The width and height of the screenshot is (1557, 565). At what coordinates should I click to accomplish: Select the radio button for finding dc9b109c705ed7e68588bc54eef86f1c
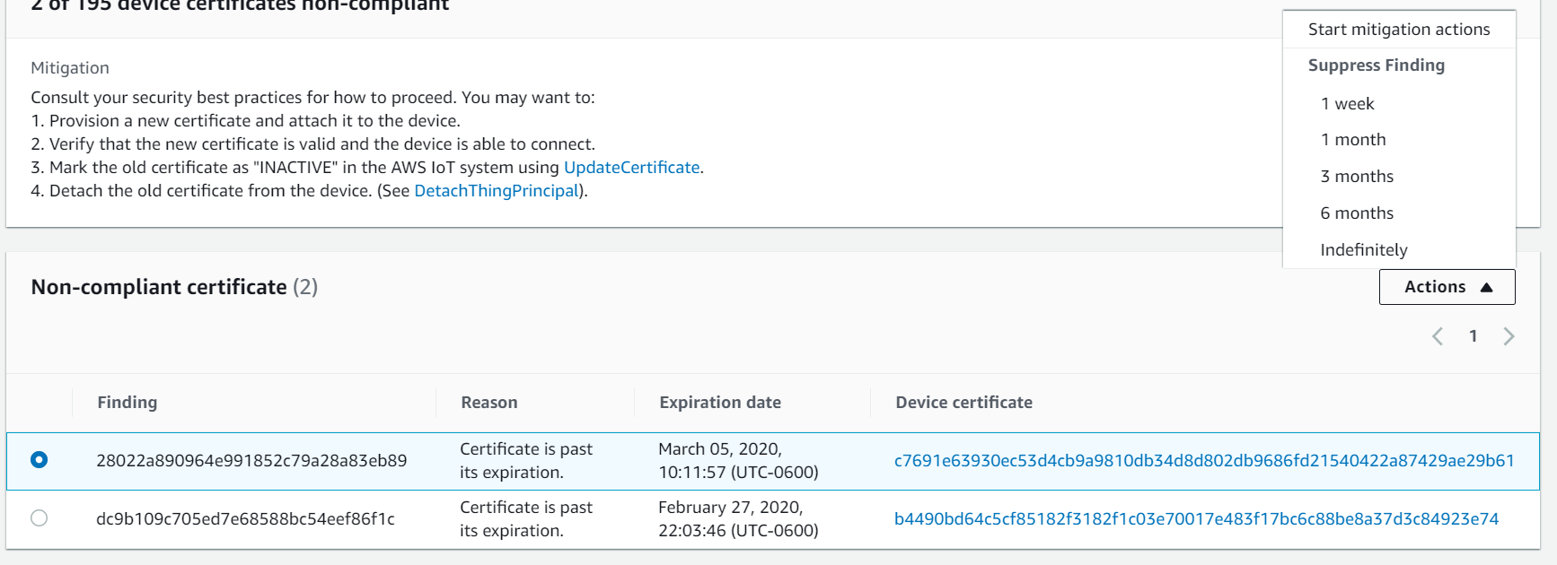point(40,518)
